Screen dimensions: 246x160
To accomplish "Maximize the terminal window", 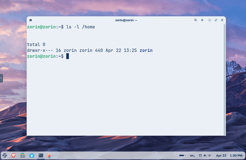I will (216, 20).
